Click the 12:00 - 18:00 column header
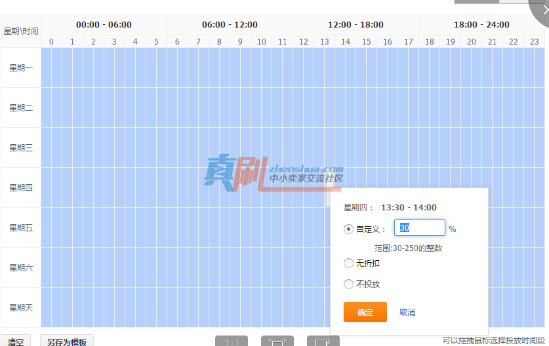 point(356,24)
